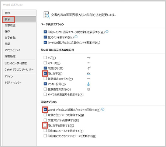
Task: Click the 文書内容の画面表示方法と印刷方法を変更します description text
Action: pos(83,15)
